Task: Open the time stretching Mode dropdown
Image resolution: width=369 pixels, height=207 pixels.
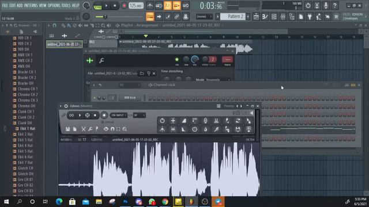Action: tap(217, 80)
